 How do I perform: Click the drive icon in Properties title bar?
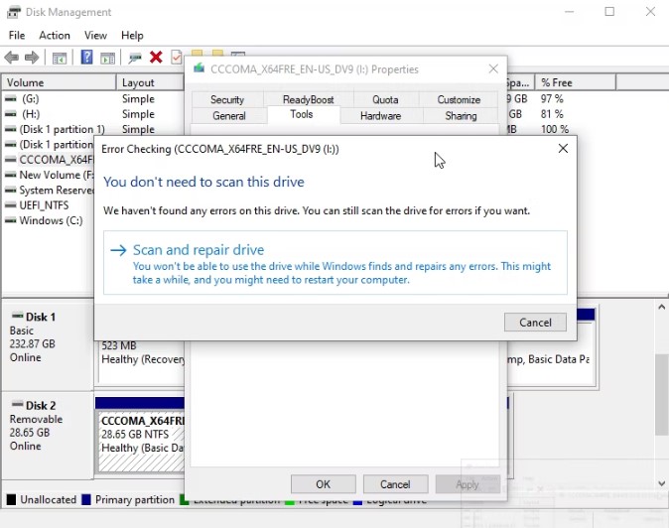click(199, 68)
